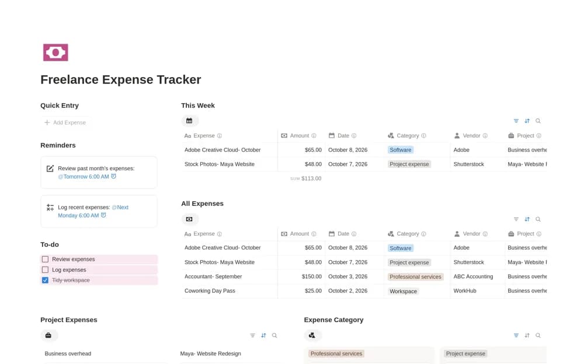Screen dimensions: 584x364
Task: Click ABC Accounting vendor cell
Action: [473, 276]
